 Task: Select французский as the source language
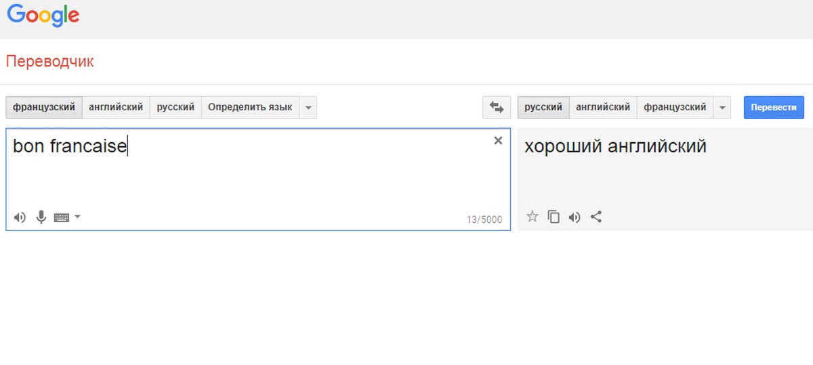coord(44,107)
